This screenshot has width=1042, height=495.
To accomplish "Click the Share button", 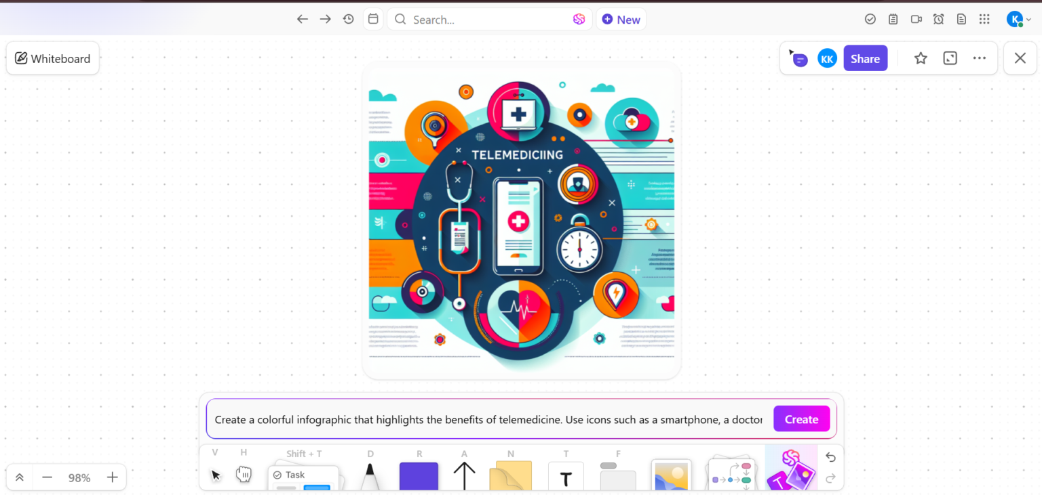I will pos(865,58).
